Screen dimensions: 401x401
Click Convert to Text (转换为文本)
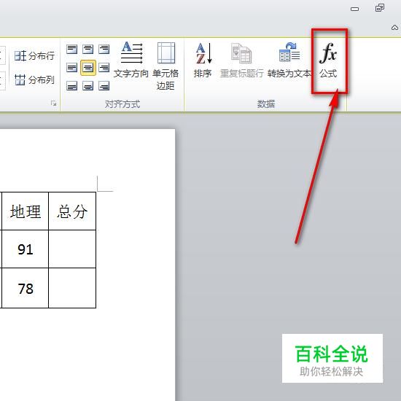(289, 61)
